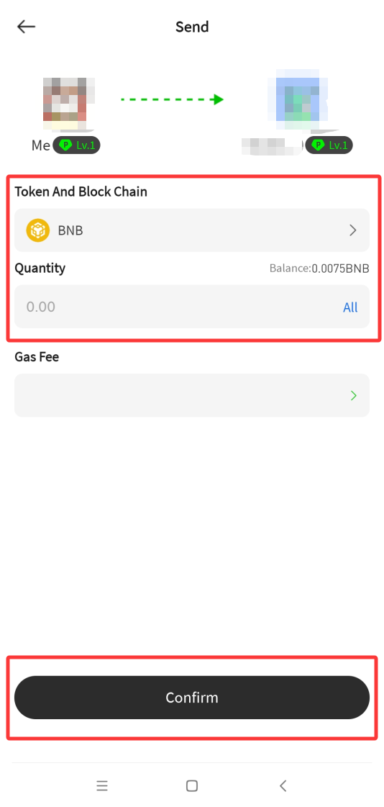The height and width of the screenshot is (807, 384).
Task: Tap the yellow BNB coin icon
Action: tap(38, 230)
